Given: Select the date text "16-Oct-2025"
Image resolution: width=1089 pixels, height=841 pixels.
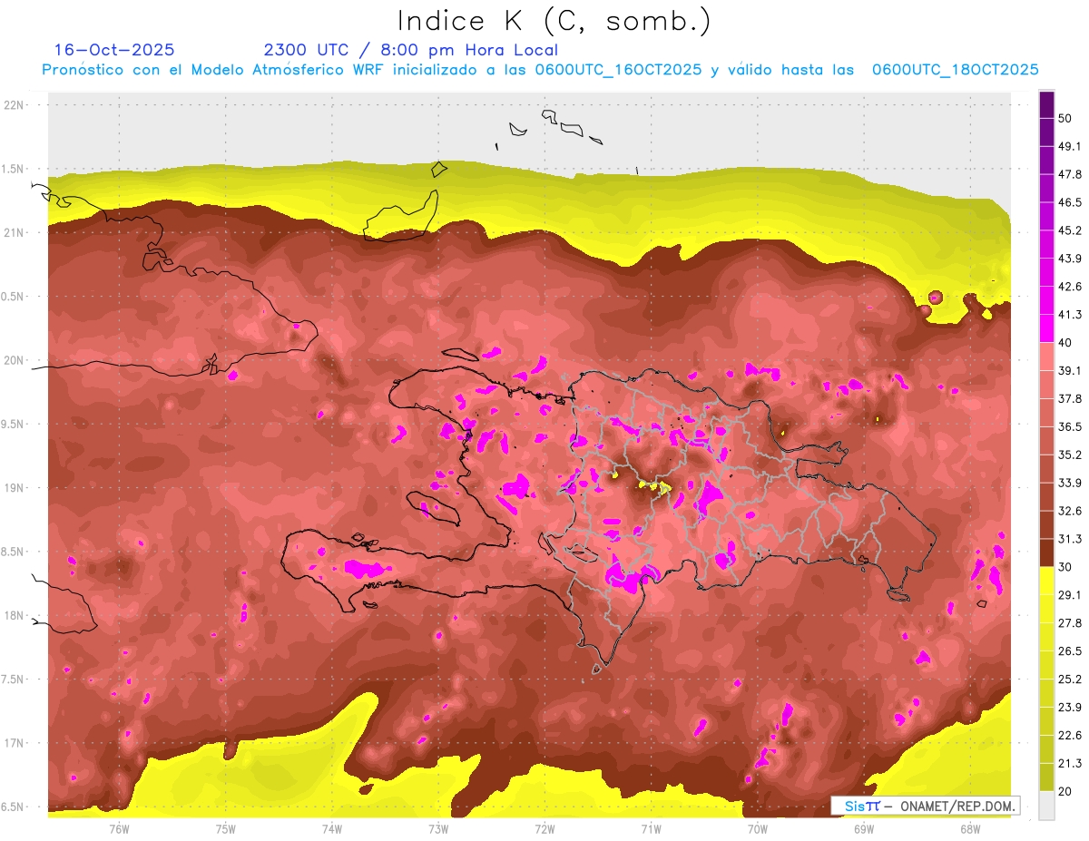Looking at the screenshot, I should click(114, 50).
